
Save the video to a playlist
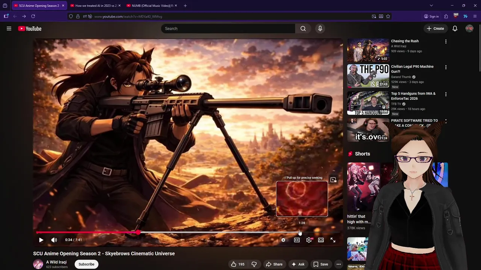321,264
